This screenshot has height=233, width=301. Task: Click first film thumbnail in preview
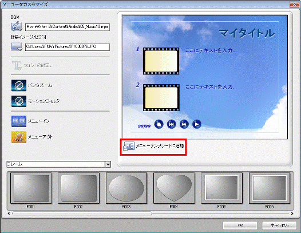click(x=161, y=61)
